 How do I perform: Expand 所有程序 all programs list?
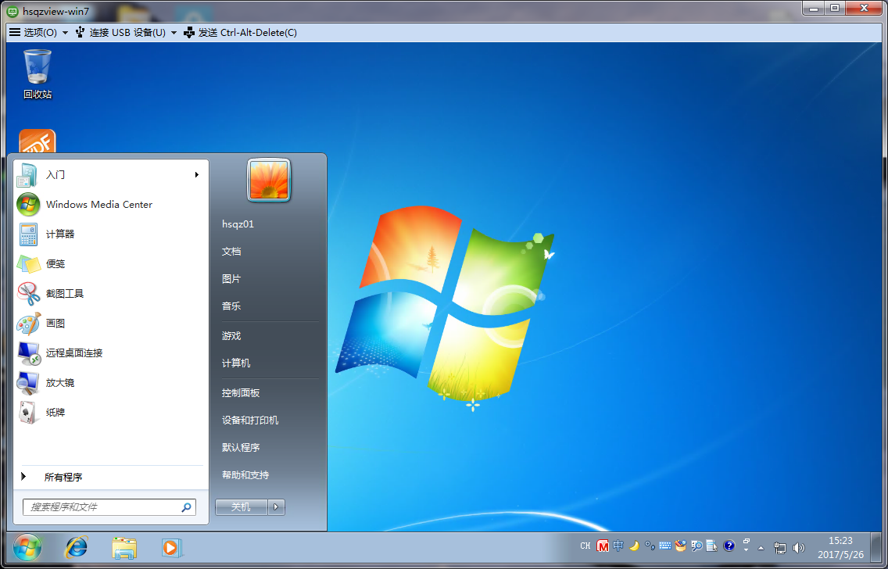tap(109, 478)
